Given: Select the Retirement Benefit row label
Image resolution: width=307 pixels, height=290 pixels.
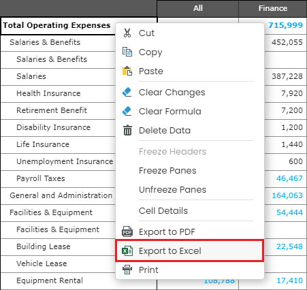Looking at the screenshot, I should pos(52,110).
